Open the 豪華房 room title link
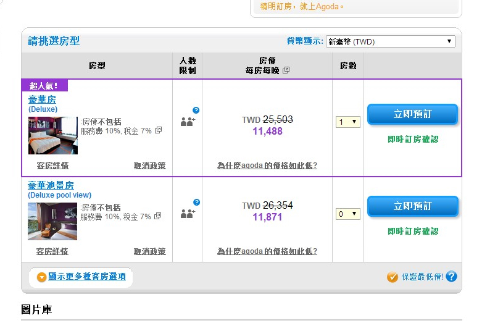Viewport: 482px width, 323px height. pyautogui.click(x=42, y=99)
